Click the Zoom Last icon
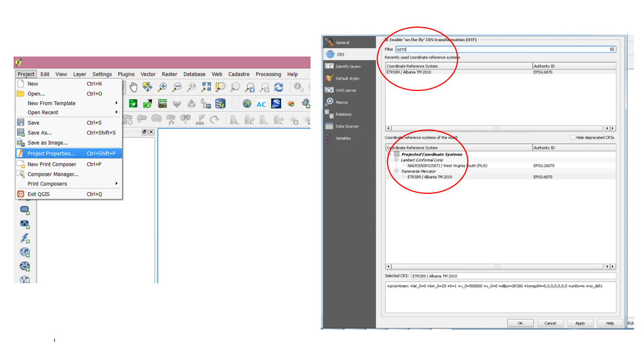This screenshot has height=342, width=642. pyautogui.click(x=249, y=86)
